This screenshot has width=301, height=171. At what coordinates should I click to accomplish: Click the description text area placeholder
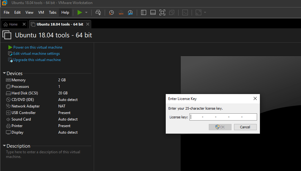tap(43, 154)
